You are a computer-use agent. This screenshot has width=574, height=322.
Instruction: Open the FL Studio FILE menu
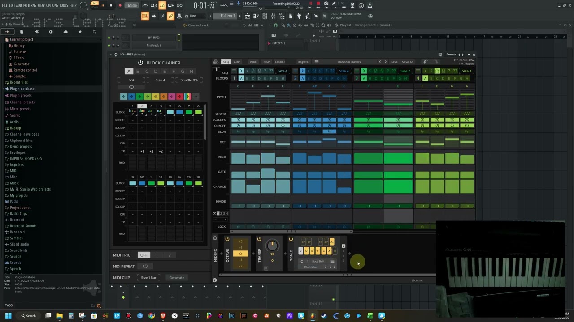[4, 5]
